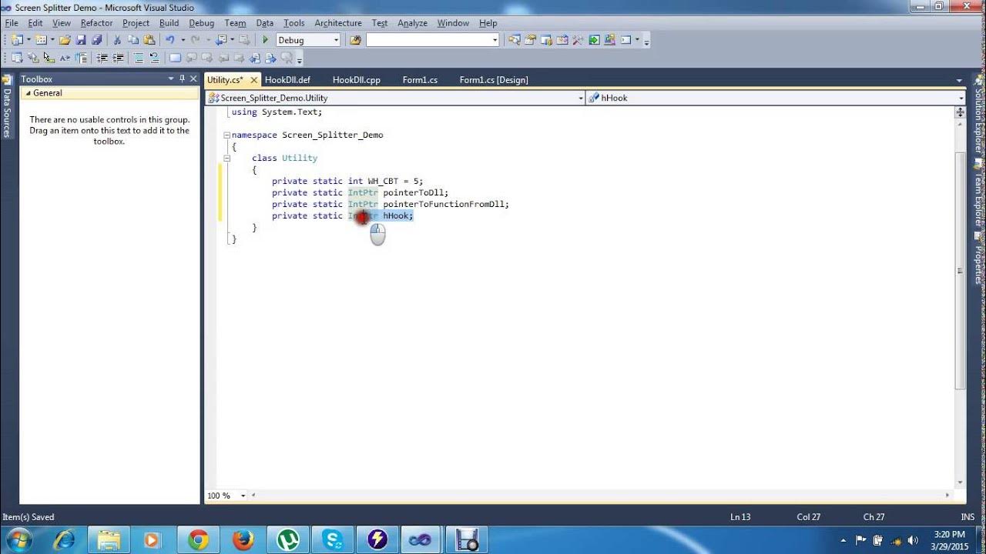
Task: Click the Copy icon in the toolbar
Action: tap(133, 40)
